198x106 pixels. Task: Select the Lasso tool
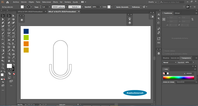(13, 19)
